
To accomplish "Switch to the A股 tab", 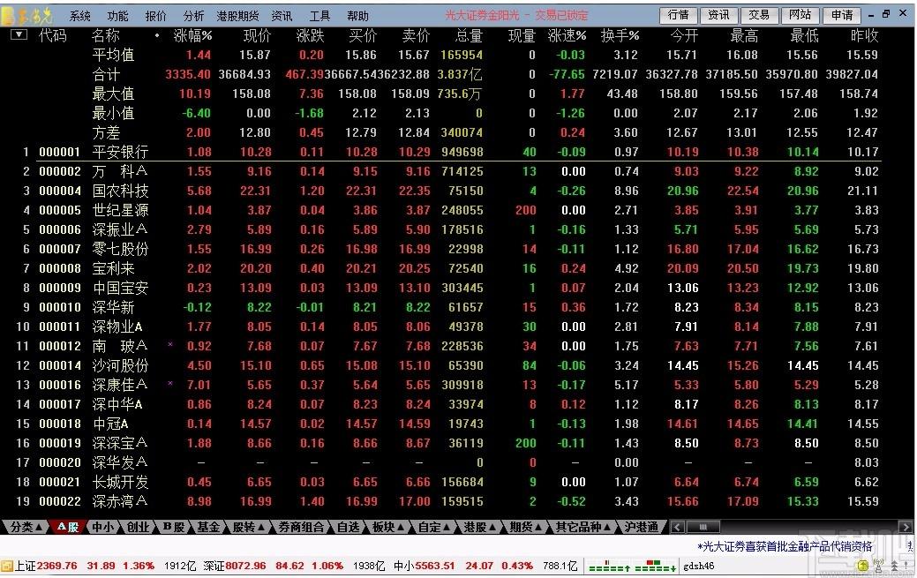I will [68, 527].
